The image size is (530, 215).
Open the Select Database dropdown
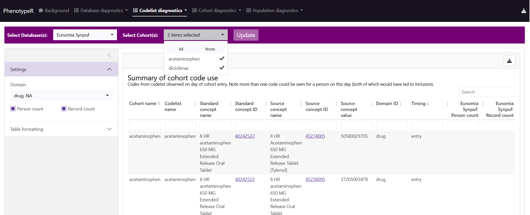pyautogui.click(x=85, y=35)
